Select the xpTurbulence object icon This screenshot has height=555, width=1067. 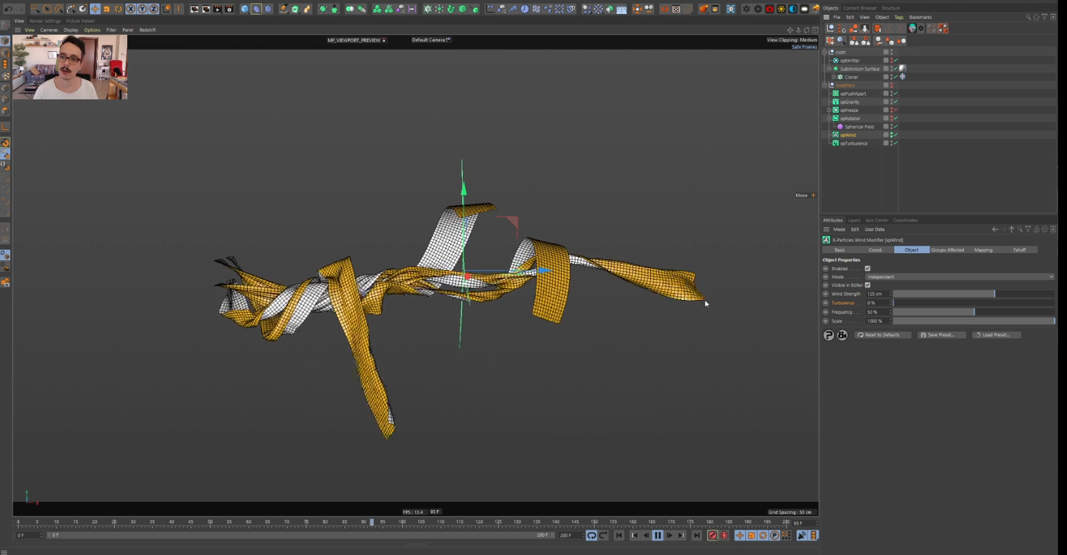tap(835, 143)
